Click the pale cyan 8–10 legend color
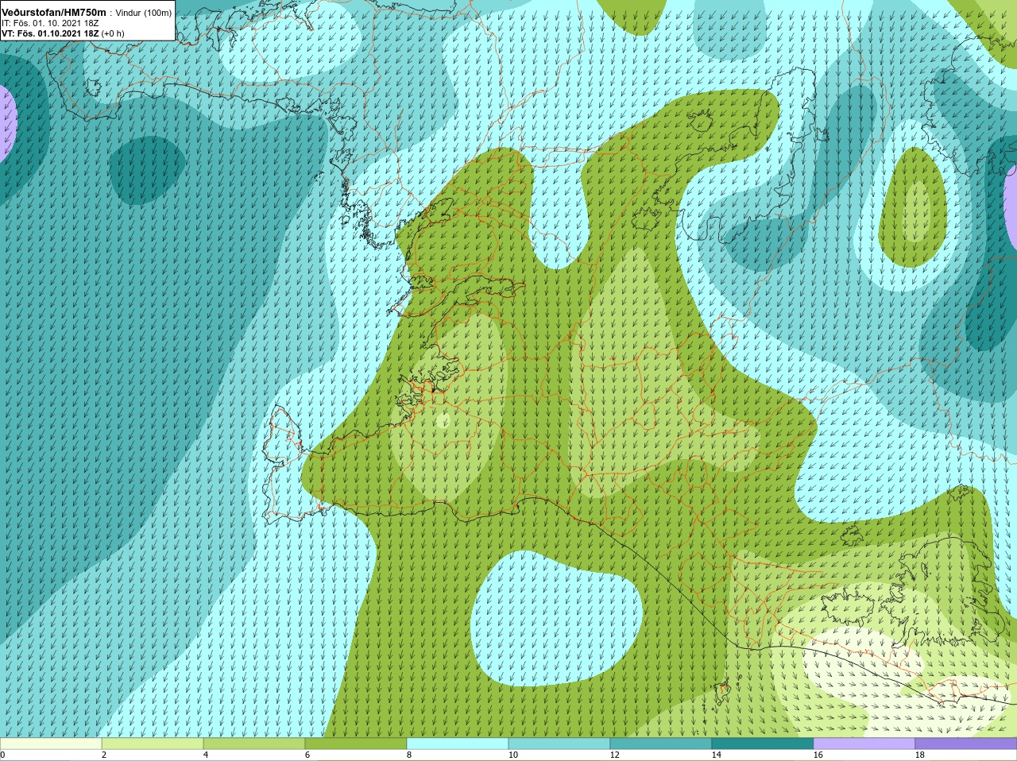 (x=458, y=744)
